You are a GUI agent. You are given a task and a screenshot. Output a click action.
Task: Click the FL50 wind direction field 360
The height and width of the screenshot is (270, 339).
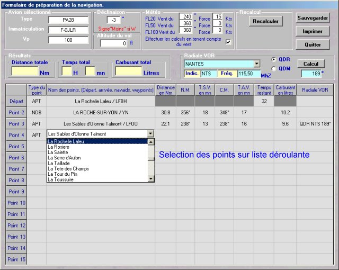(x=186, y=23)
